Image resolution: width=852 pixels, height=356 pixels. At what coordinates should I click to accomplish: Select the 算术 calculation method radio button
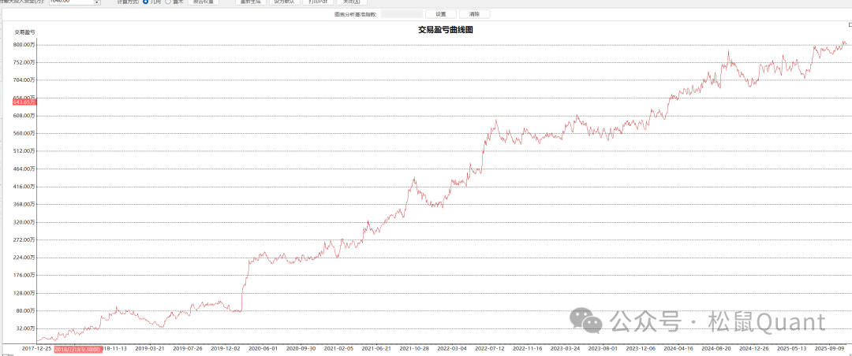tap(168, 2)
